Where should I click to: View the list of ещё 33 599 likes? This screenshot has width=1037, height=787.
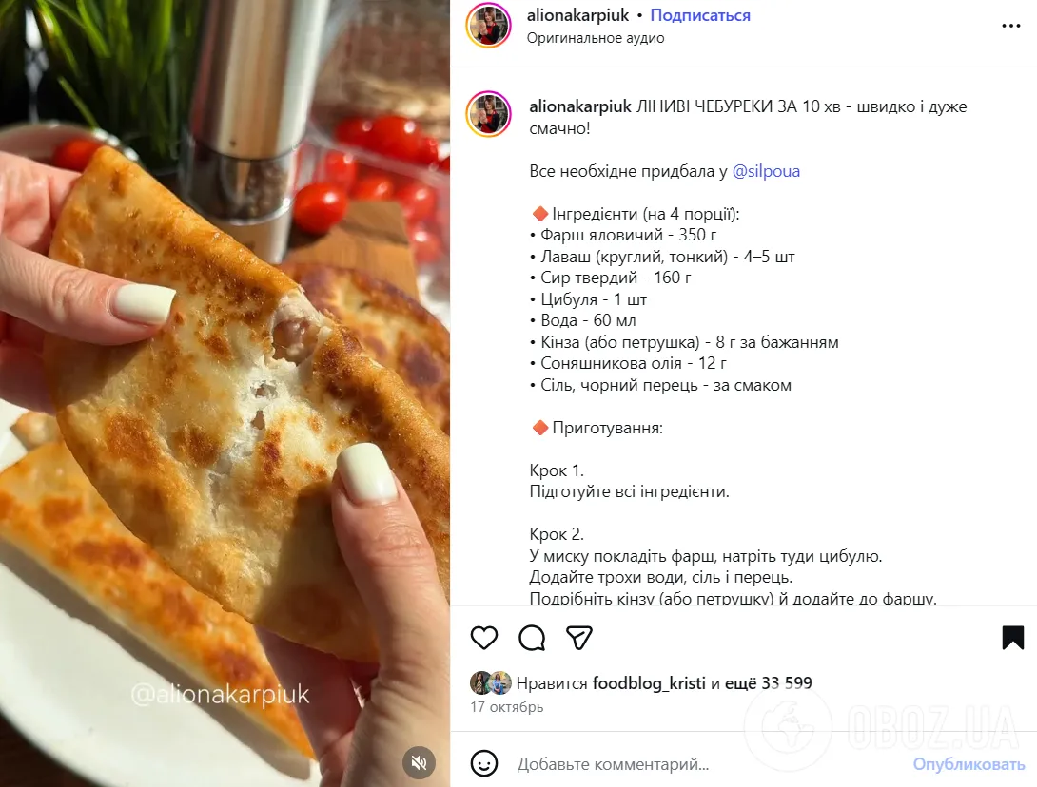pos(769,683)
